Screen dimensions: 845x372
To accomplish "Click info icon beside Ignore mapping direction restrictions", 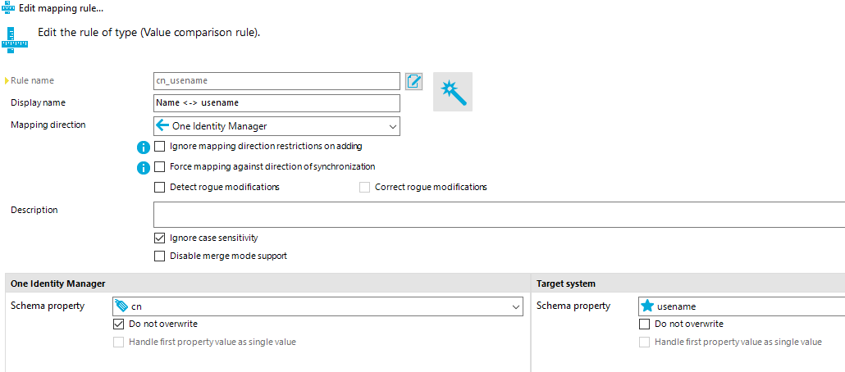I will point(143,147).
